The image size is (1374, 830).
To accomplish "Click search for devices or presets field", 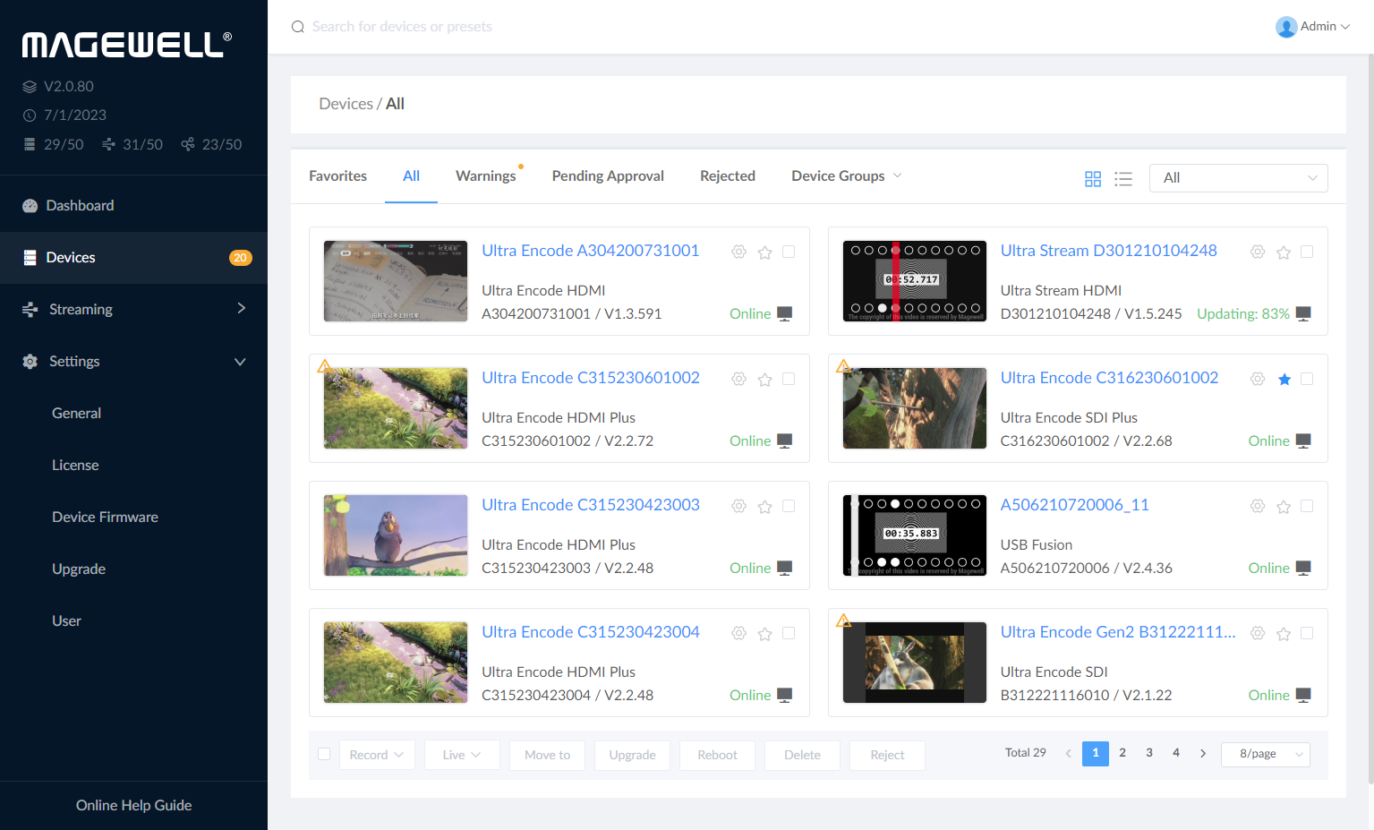I will coord(402,27).
